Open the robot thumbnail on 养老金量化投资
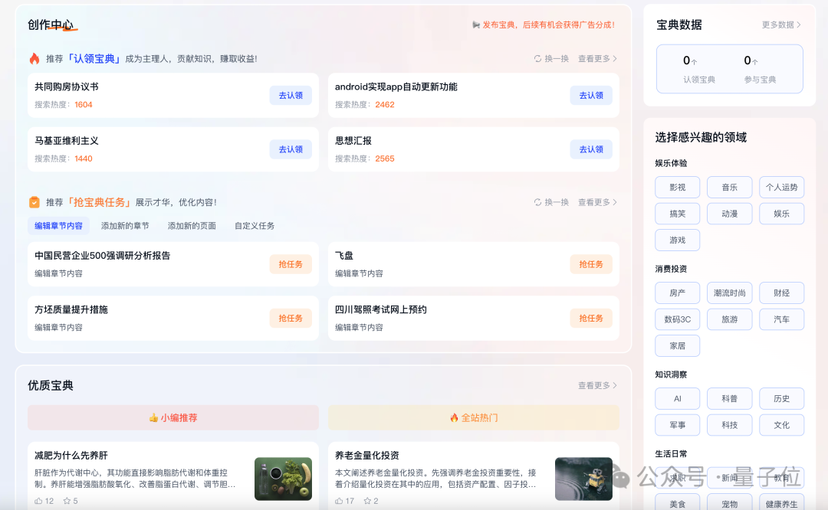This screenshot has width=828, height=510. click(583, 479)
